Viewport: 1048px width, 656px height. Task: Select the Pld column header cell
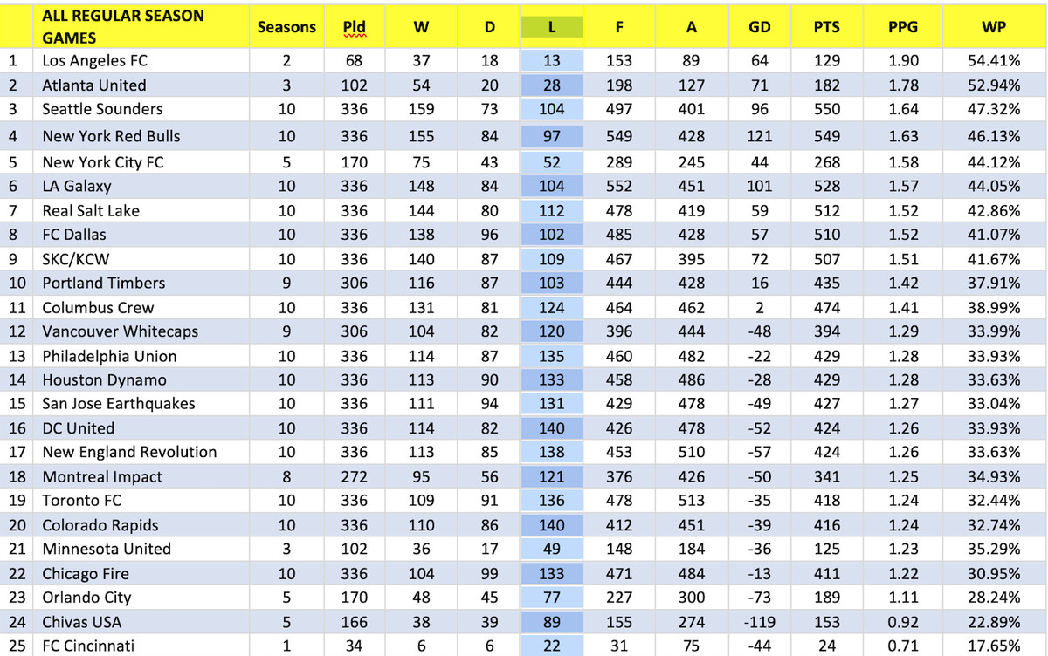pyautogui.click(x=355, y=27)
